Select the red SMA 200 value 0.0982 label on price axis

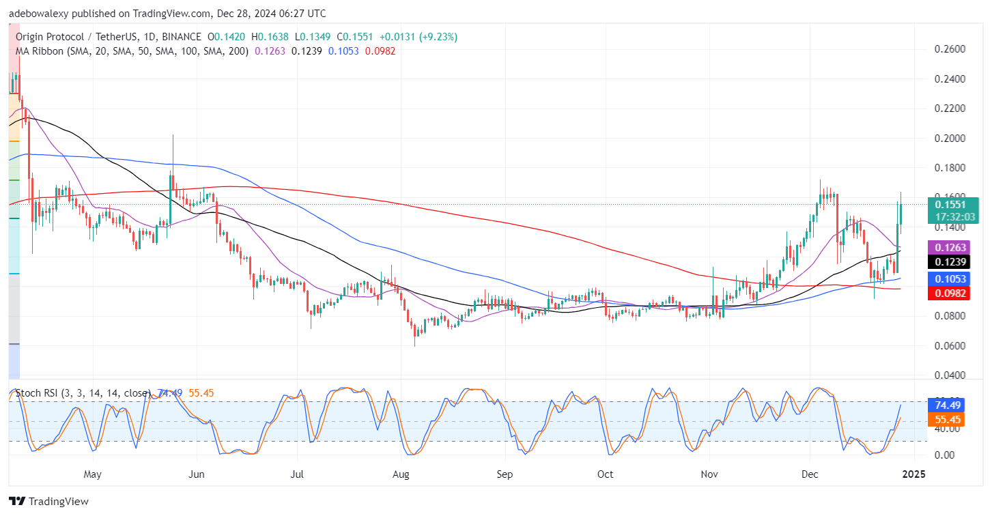point(948,293)
